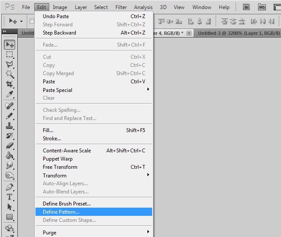Expand the Transform submenu
This screenshot has width=281, height=237.
pos(148,175)
